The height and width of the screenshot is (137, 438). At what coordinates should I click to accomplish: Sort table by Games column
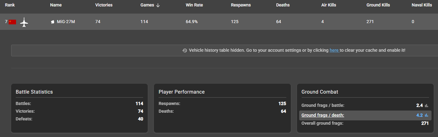147,5
